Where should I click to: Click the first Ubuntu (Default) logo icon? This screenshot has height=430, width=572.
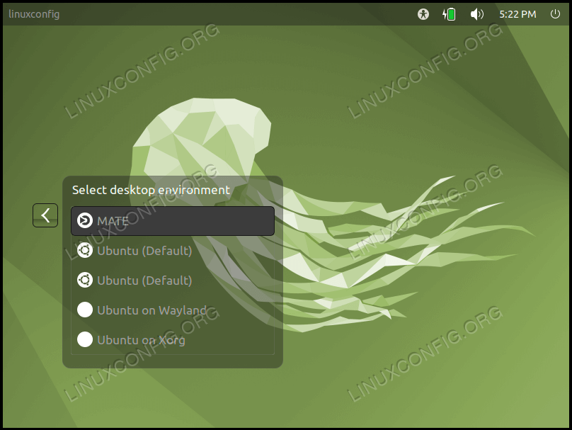point(85,251)
